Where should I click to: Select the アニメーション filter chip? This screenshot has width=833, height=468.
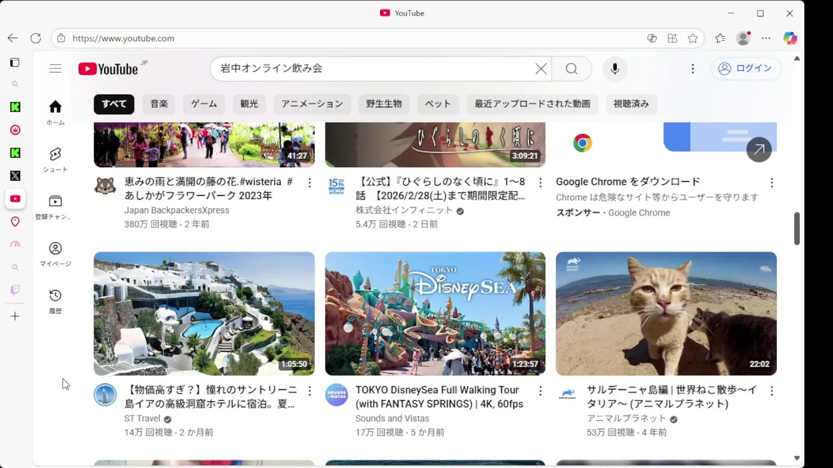pyautogui.click(x=312, y=103)
